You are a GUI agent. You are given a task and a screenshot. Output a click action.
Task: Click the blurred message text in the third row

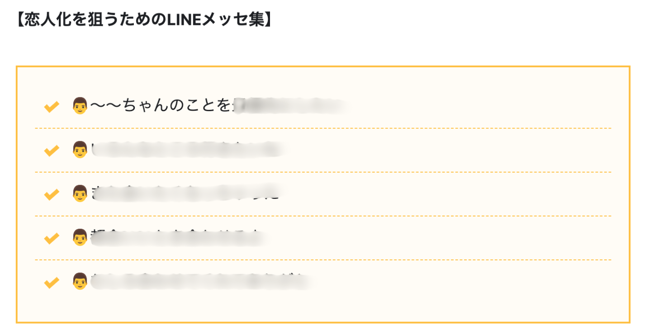pyautogui.click(x=188, y=193)
